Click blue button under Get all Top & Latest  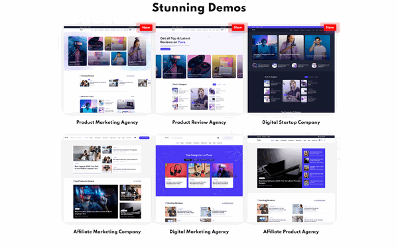point(165,49)
